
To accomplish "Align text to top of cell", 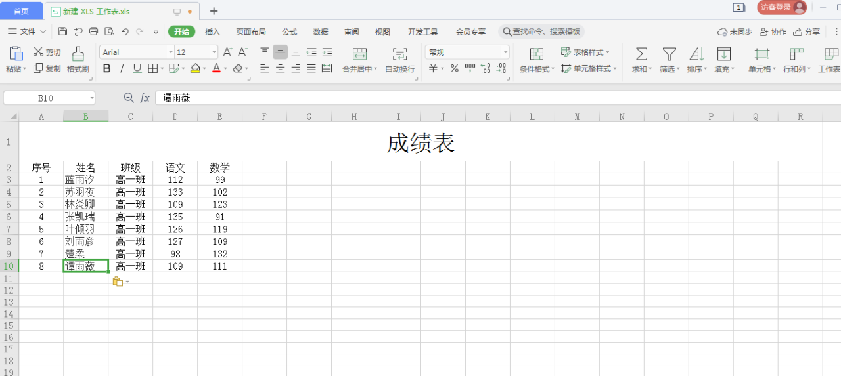I will 265,52.
